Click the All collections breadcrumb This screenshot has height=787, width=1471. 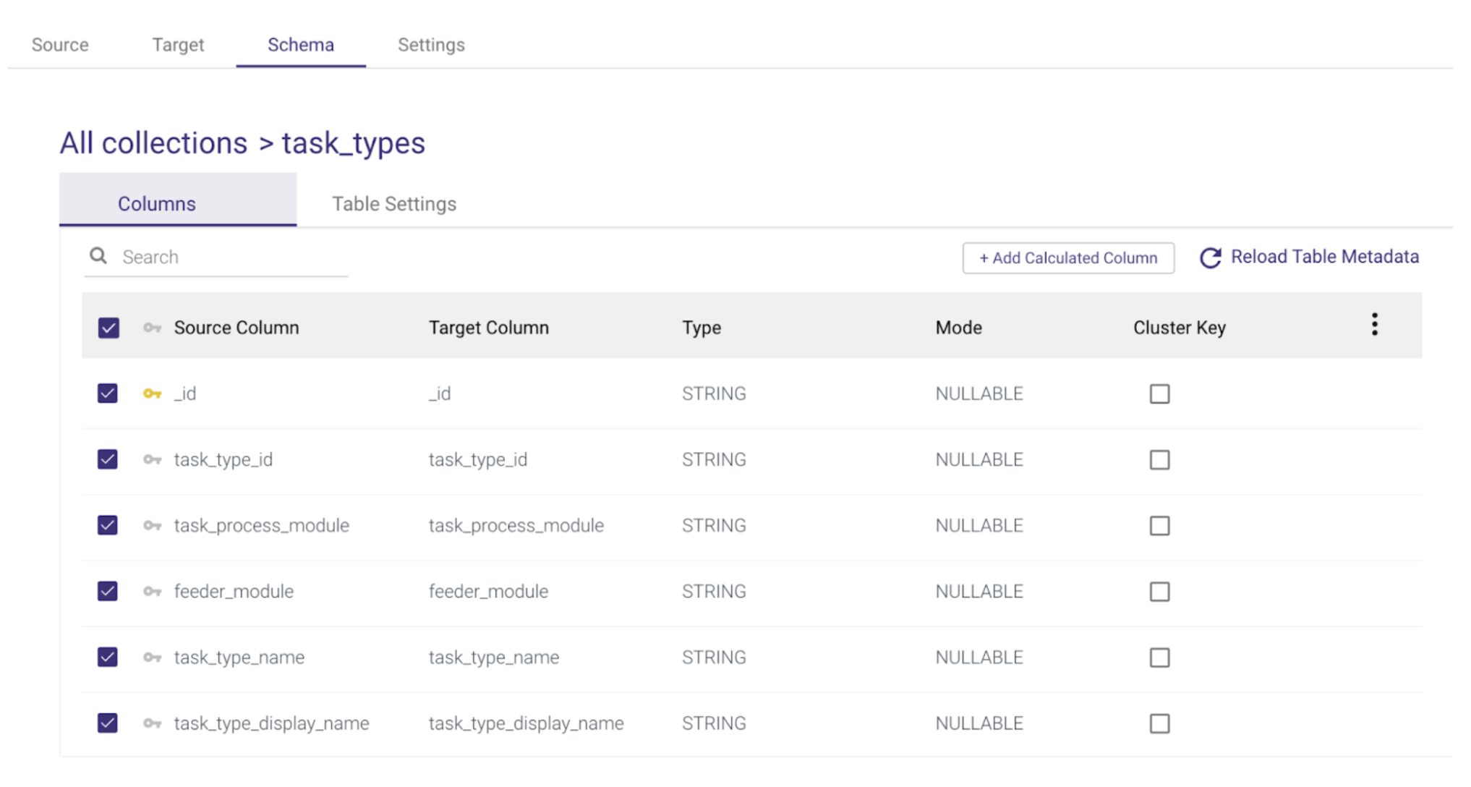153,143
